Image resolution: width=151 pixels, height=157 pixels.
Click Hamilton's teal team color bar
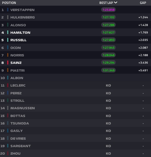8,33
